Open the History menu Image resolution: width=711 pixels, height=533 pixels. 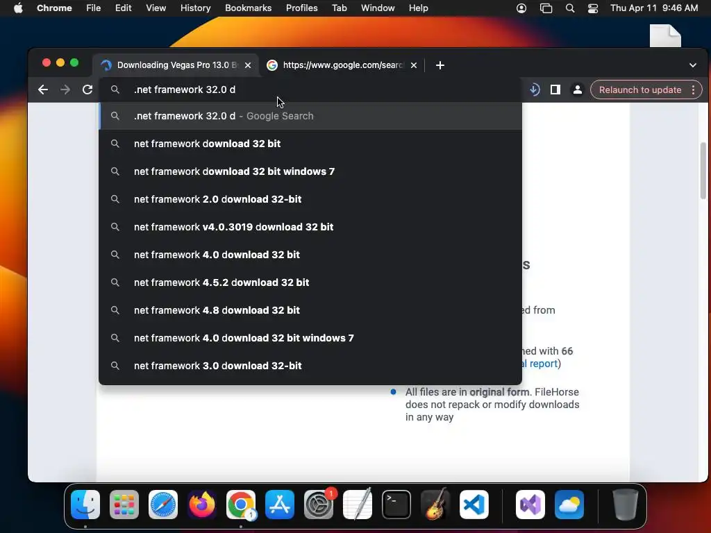[x=195, y=8]
